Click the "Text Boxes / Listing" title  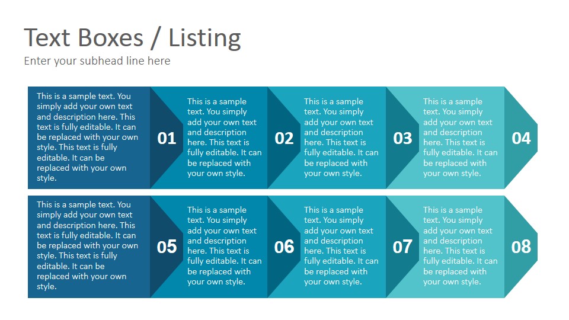(132, 38)
